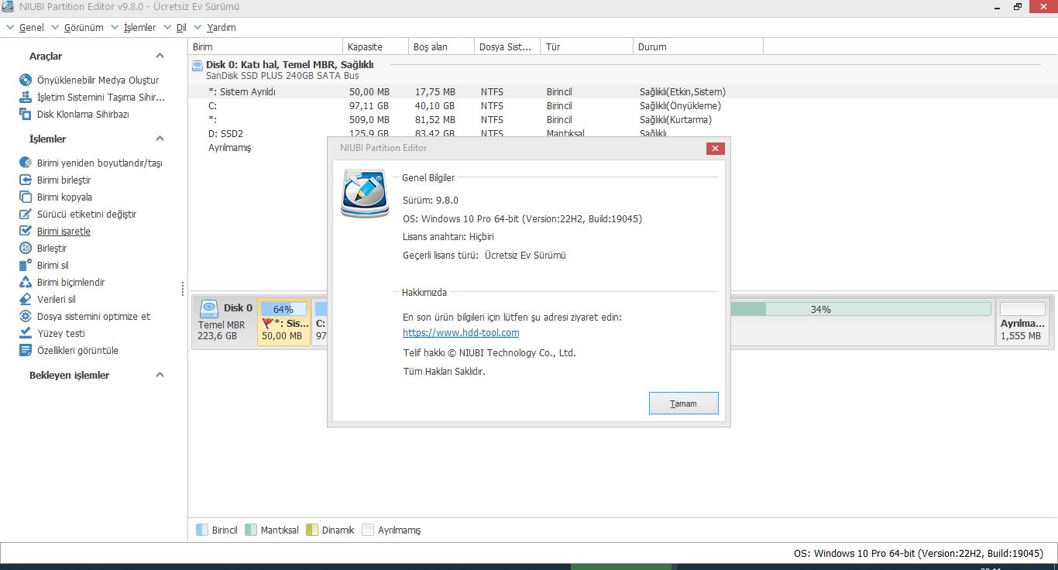Click the Birimi yeniden boyutlandır/taşı icon
1058x570 pixels.
24,163
